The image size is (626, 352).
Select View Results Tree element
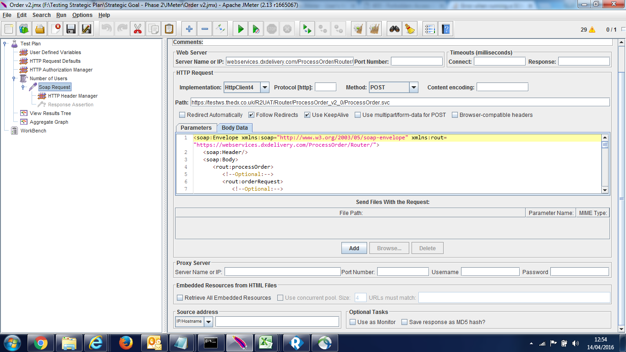(x=50, y=113)
